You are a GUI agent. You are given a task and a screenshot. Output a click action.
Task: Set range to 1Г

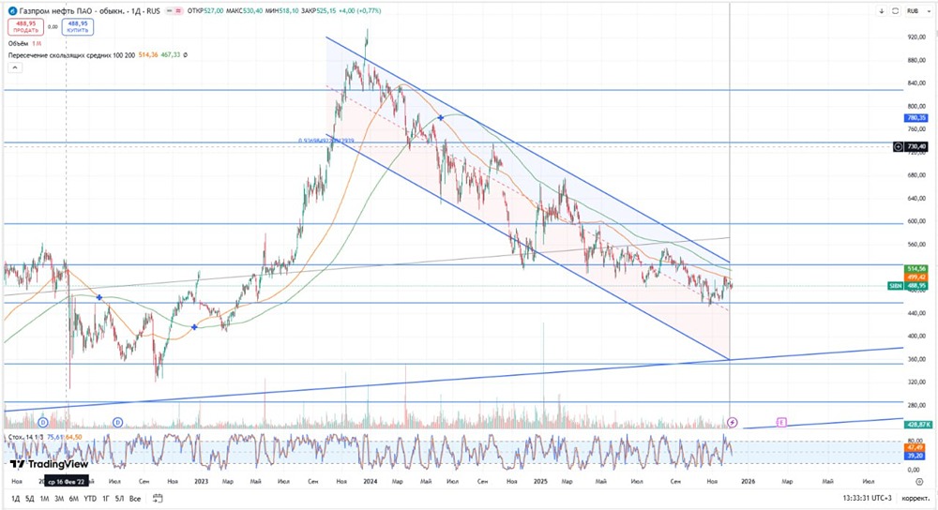point(105,499)
